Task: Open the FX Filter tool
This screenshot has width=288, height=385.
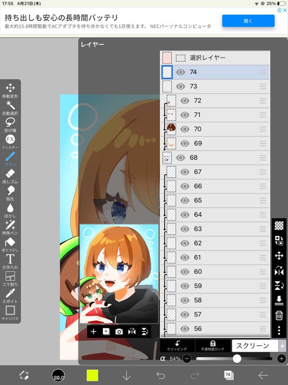Action: [10, 142]
